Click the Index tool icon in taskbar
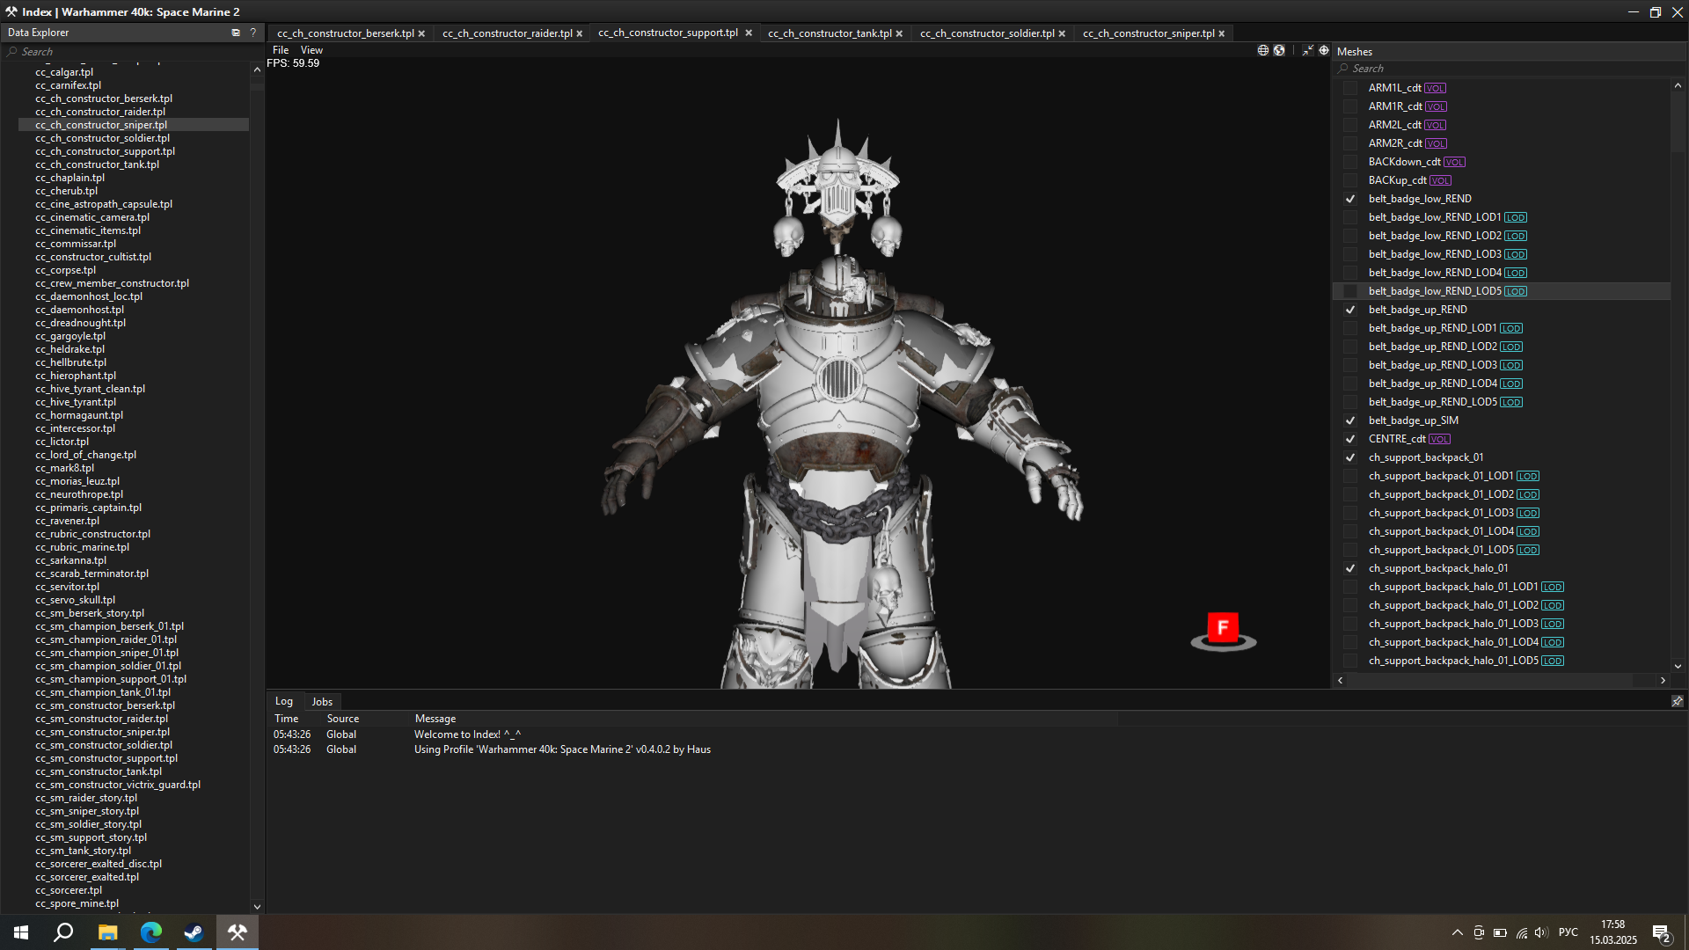Screen dimensions: 1689x950 point(237,932)
